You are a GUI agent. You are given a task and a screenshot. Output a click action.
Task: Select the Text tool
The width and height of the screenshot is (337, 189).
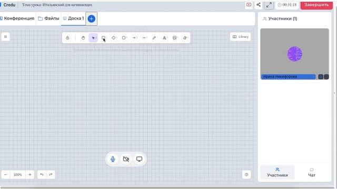pyautogui.click(x=164, y=38)
